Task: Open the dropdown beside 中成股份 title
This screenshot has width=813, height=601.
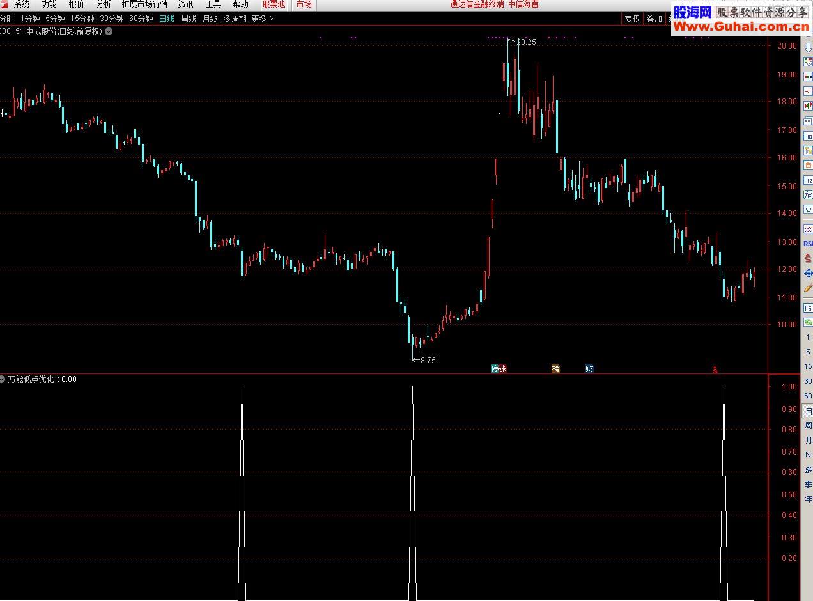Action: [107, 31]
